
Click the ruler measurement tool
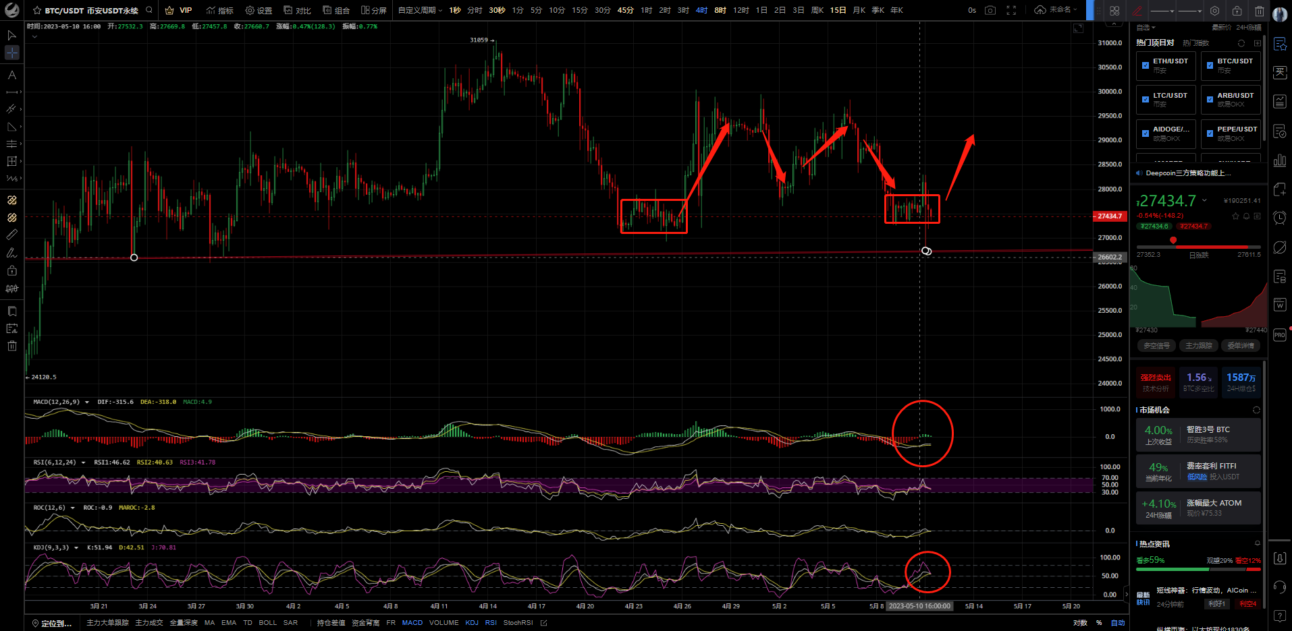[11, 235]
